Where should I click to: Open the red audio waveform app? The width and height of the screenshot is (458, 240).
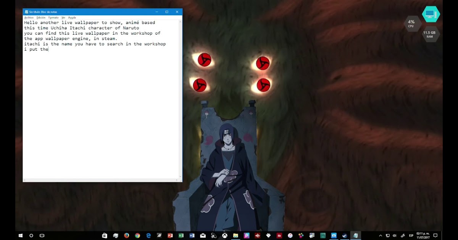click(x=258, y=236)
